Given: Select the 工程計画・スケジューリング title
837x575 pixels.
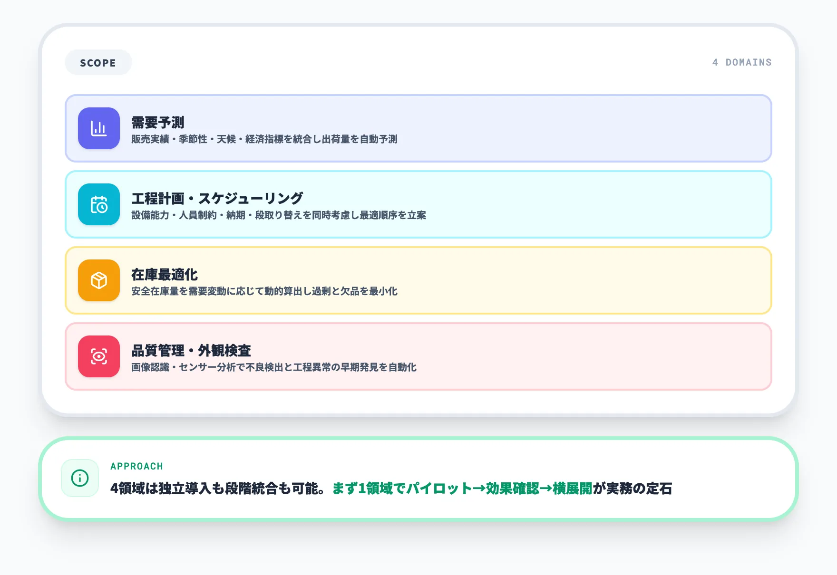Looking at the screenshot, I should tap(217, 199).
